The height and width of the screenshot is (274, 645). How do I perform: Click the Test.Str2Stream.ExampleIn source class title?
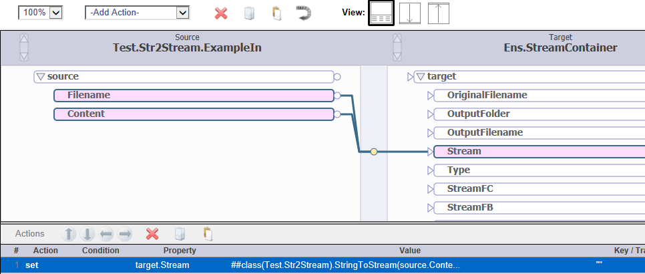point(187,48)
